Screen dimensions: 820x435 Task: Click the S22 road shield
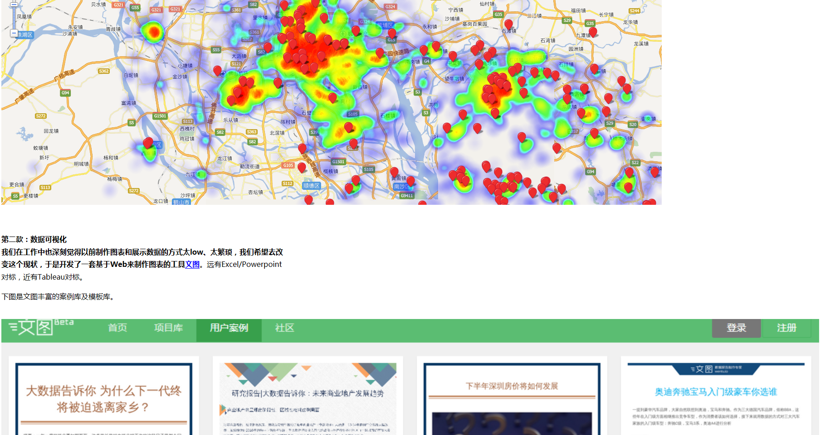coord(635,163)
